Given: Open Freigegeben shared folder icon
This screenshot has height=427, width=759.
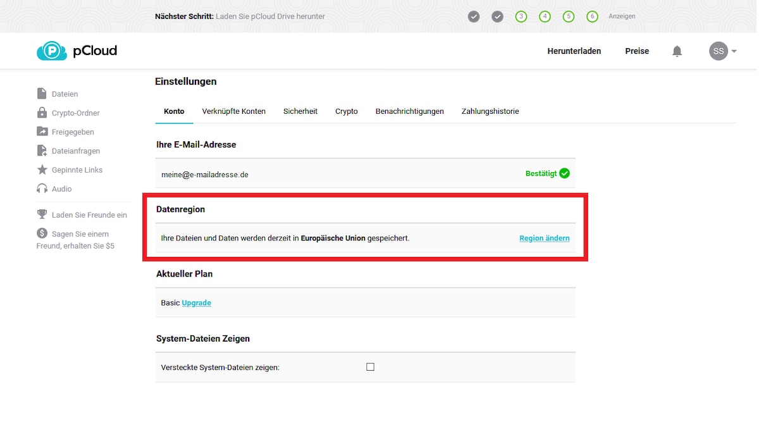Looking at the screenshot, I should click(42, 132).
